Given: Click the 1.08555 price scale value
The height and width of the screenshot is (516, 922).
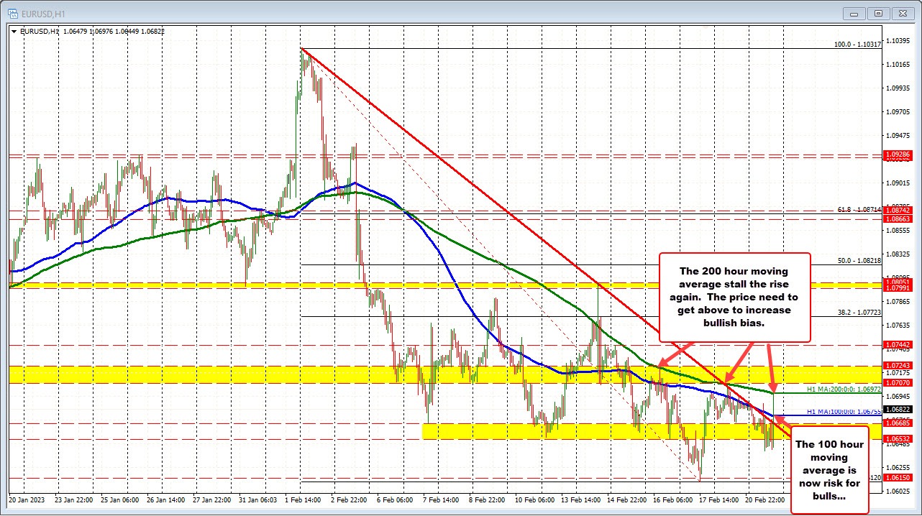Looking at the screenshot, I should [899, 231].
